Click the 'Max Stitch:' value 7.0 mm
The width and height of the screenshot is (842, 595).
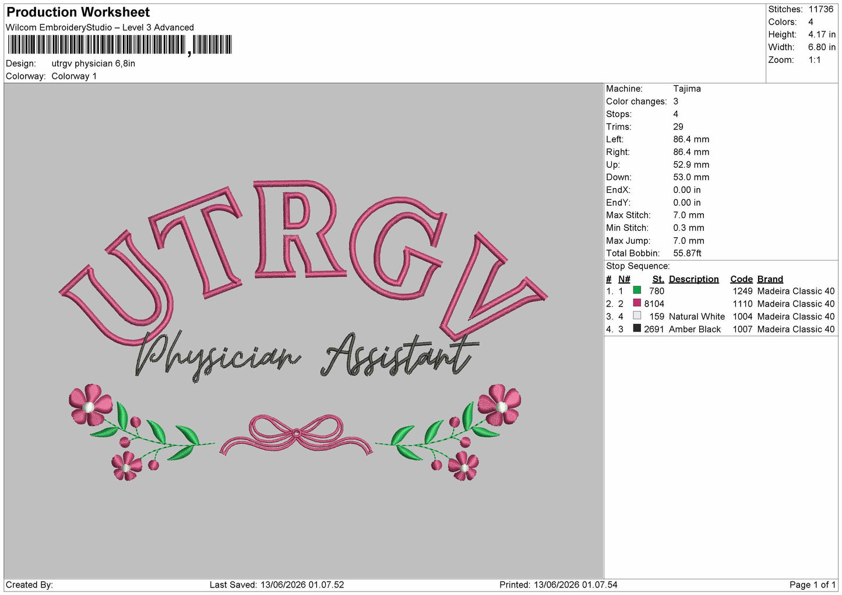(x=689, y=215)
